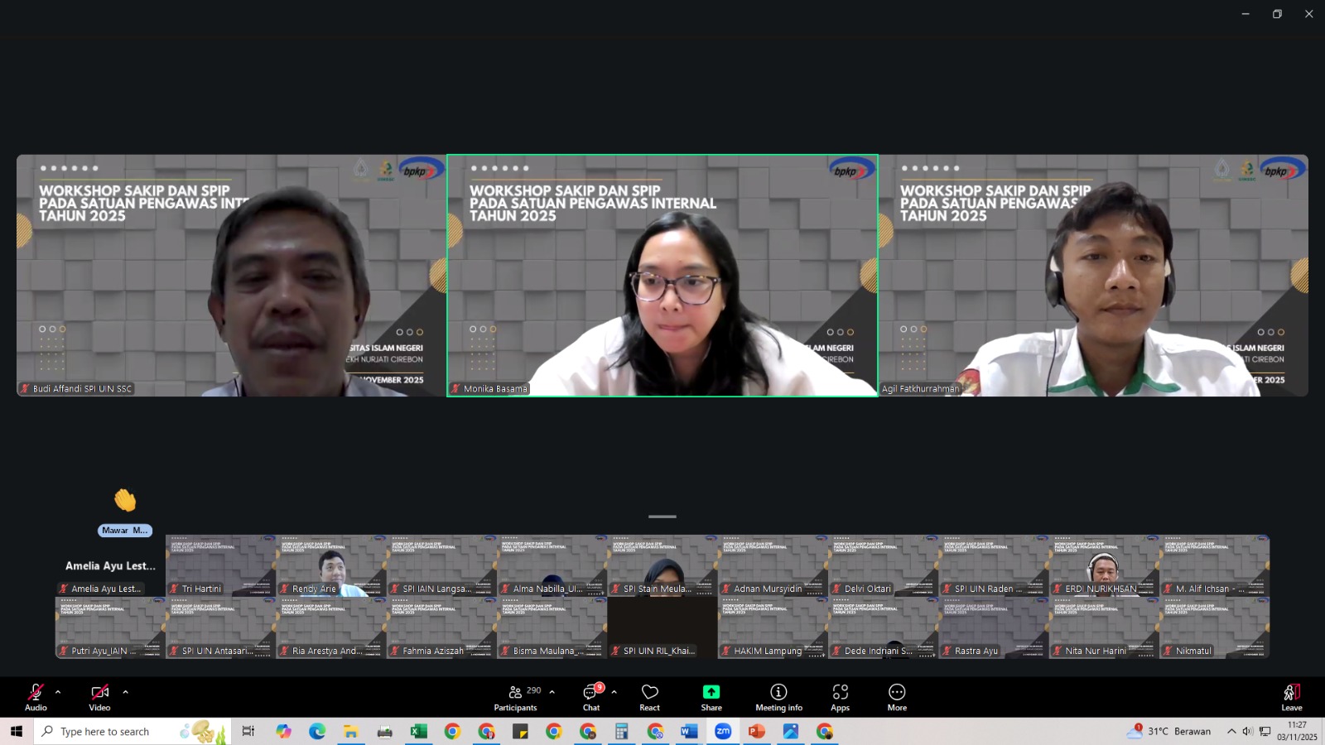This screenshot has height=745, width=1325.
Task: Open Meeting info
Action: pos(778,696)
